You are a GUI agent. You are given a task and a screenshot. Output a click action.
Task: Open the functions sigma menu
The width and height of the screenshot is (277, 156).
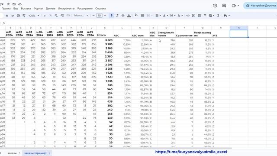point(218,16)
